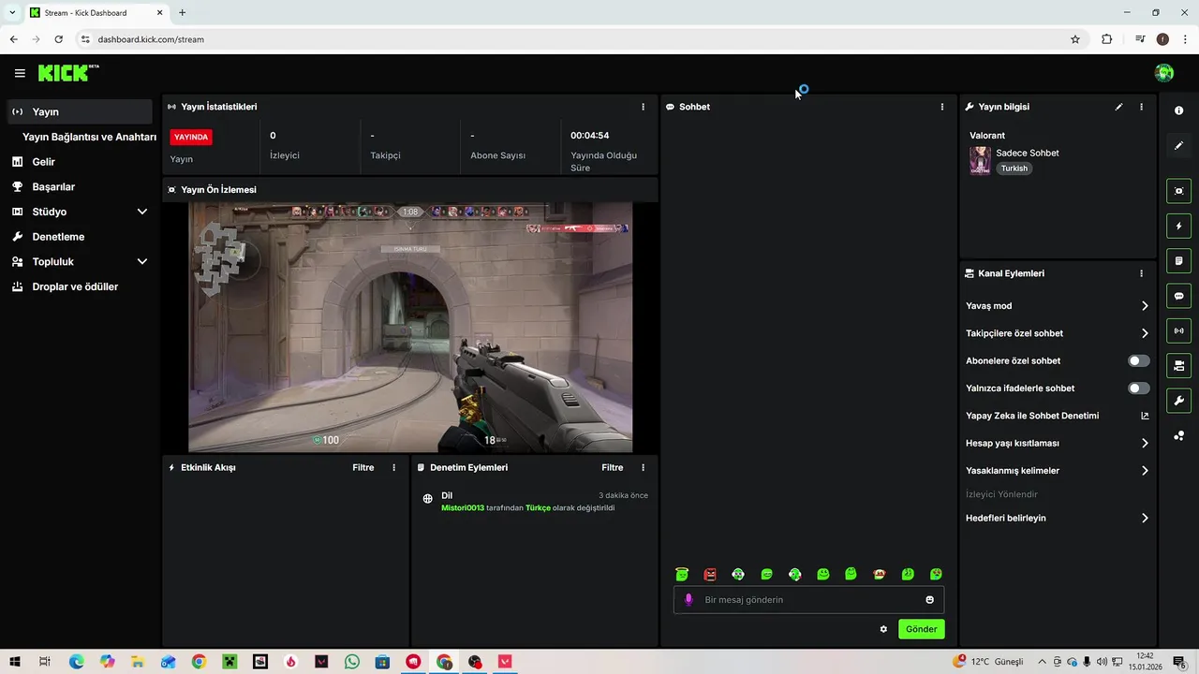Insert the angry red emote
Viewport: 1199px width, 674px height.
point(710,574)
